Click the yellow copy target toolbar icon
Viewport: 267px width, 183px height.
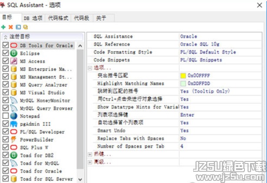coord(26,27)
